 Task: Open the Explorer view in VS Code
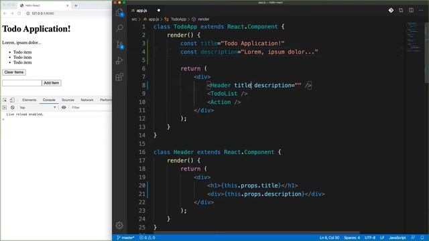coord(119,12)
